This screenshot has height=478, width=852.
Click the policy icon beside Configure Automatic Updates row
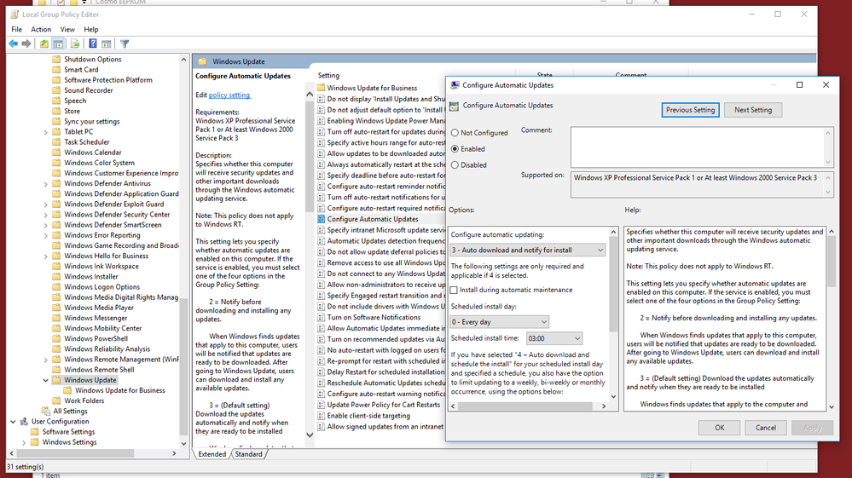(x=322, y=219)
